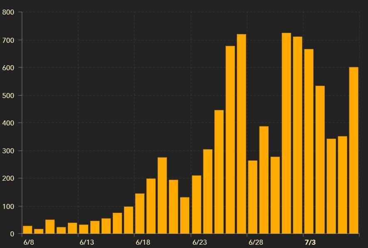Select the bar for 6/8
368x248 pixels.
pos(27,230)
